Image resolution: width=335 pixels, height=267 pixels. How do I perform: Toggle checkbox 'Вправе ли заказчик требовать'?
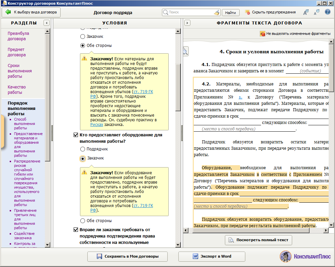(76, 230)
